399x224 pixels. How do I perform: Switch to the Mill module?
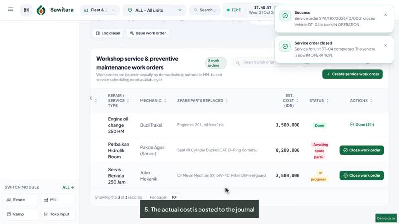pyautogui.click(x=58, y=200)
